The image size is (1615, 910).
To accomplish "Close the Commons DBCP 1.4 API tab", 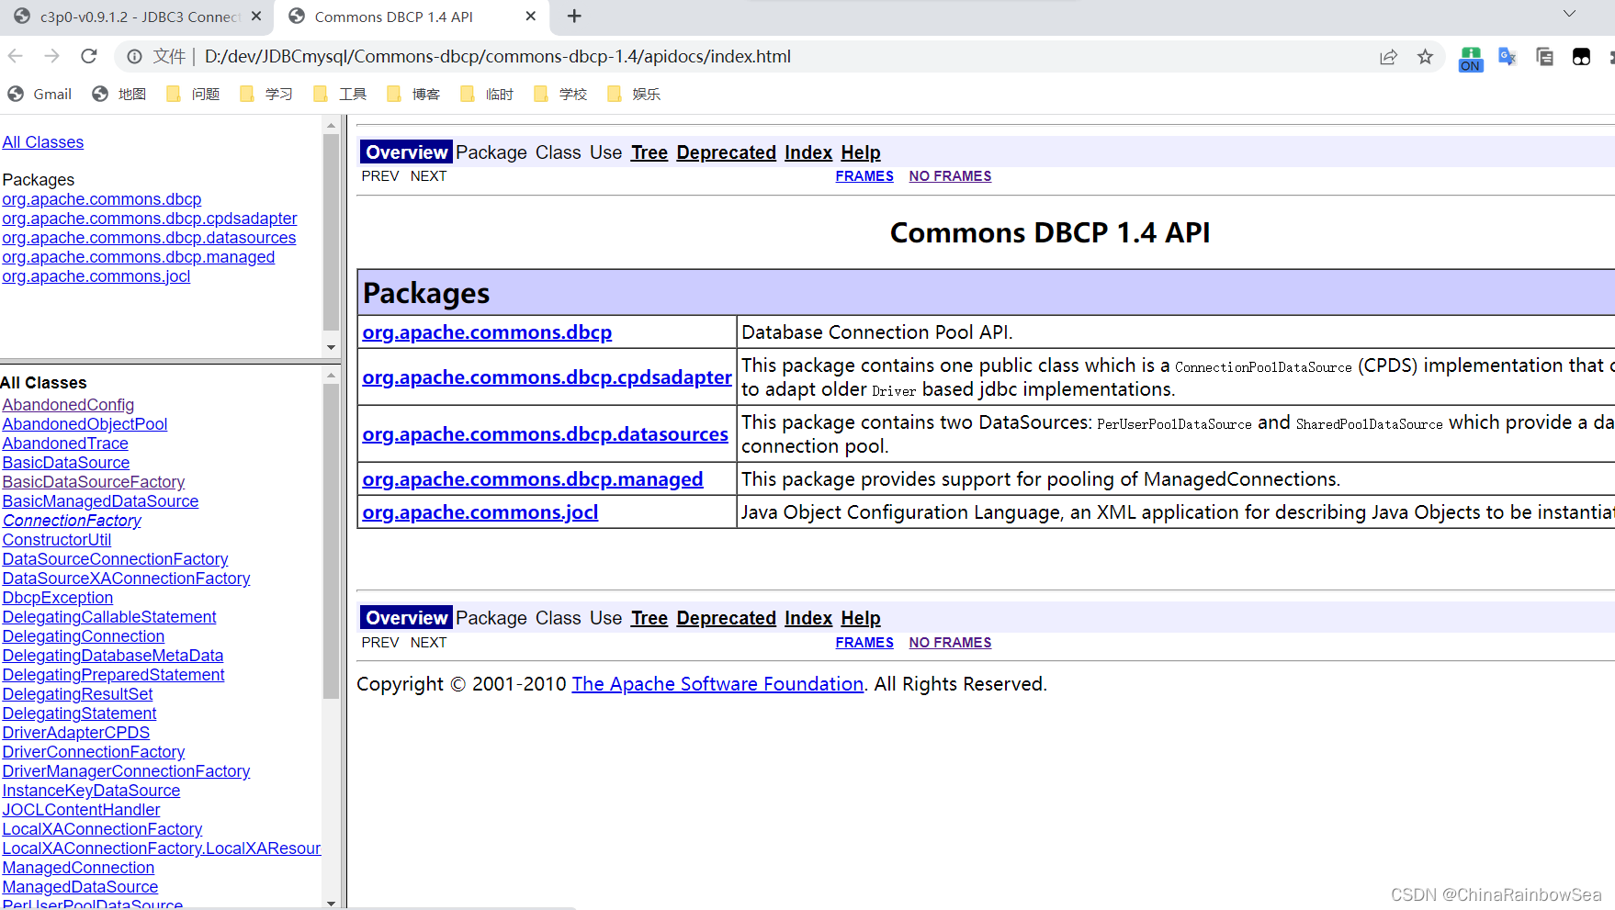I will 531,17.
